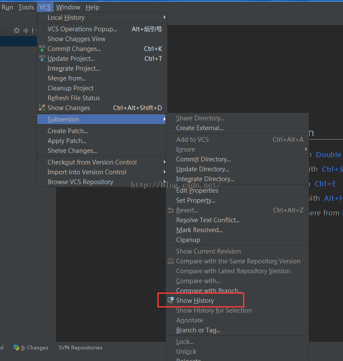Click the Show Changes diff icon
This screenshot has height=361, width=343.
tap(42, 108)
